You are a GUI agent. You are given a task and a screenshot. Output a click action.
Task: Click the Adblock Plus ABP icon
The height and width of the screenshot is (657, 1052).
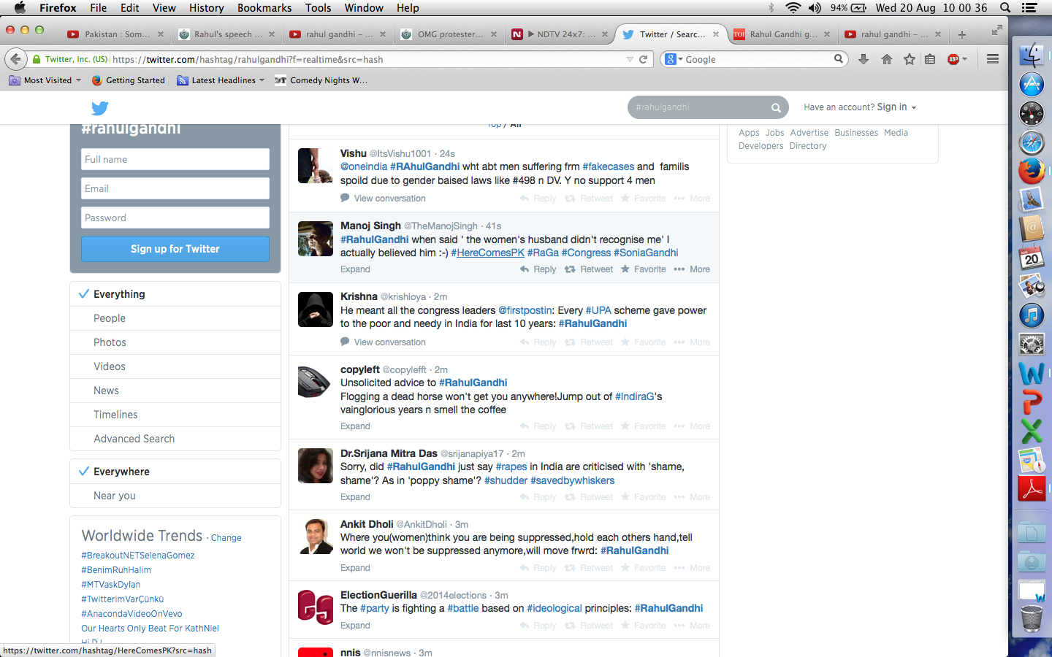pyautogui.click(x=953, y=59)
